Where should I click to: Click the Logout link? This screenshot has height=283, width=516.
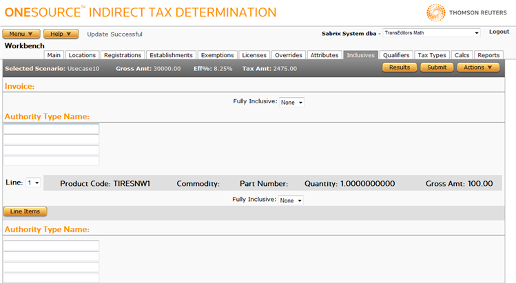tap(499, 32)
